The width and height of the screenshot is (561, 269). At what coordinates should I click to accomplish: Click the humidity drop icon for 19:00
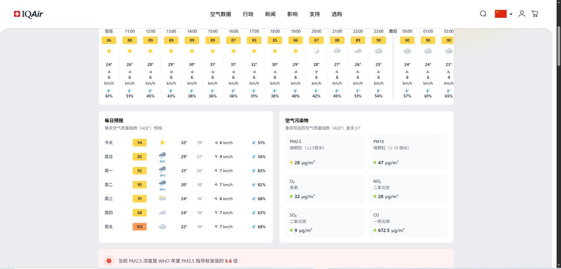pos(295,91)
